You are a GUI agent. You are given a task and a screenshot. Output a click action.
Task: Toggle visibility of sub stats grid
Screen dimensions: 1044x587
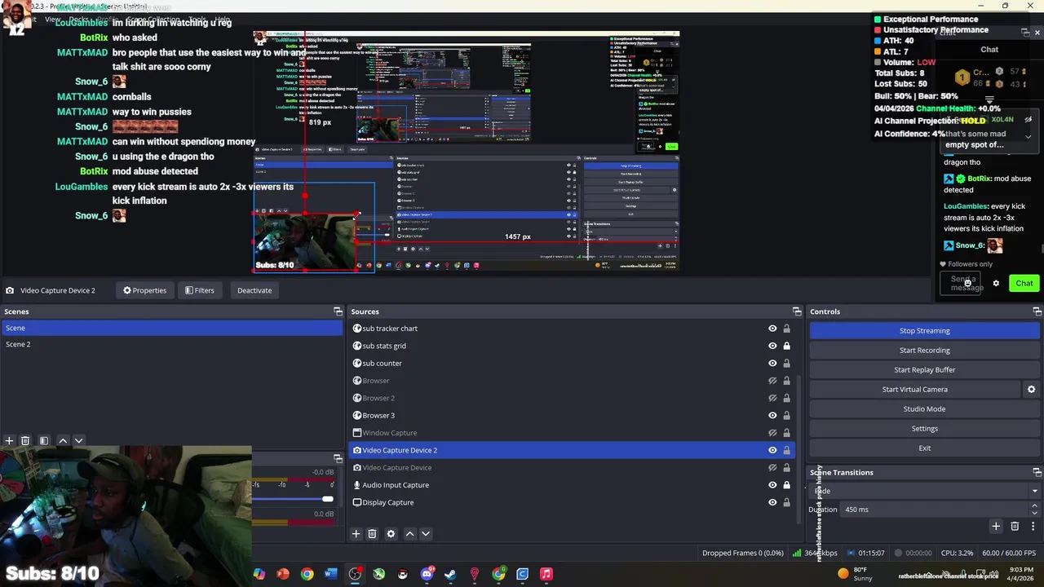coord(772,346)
